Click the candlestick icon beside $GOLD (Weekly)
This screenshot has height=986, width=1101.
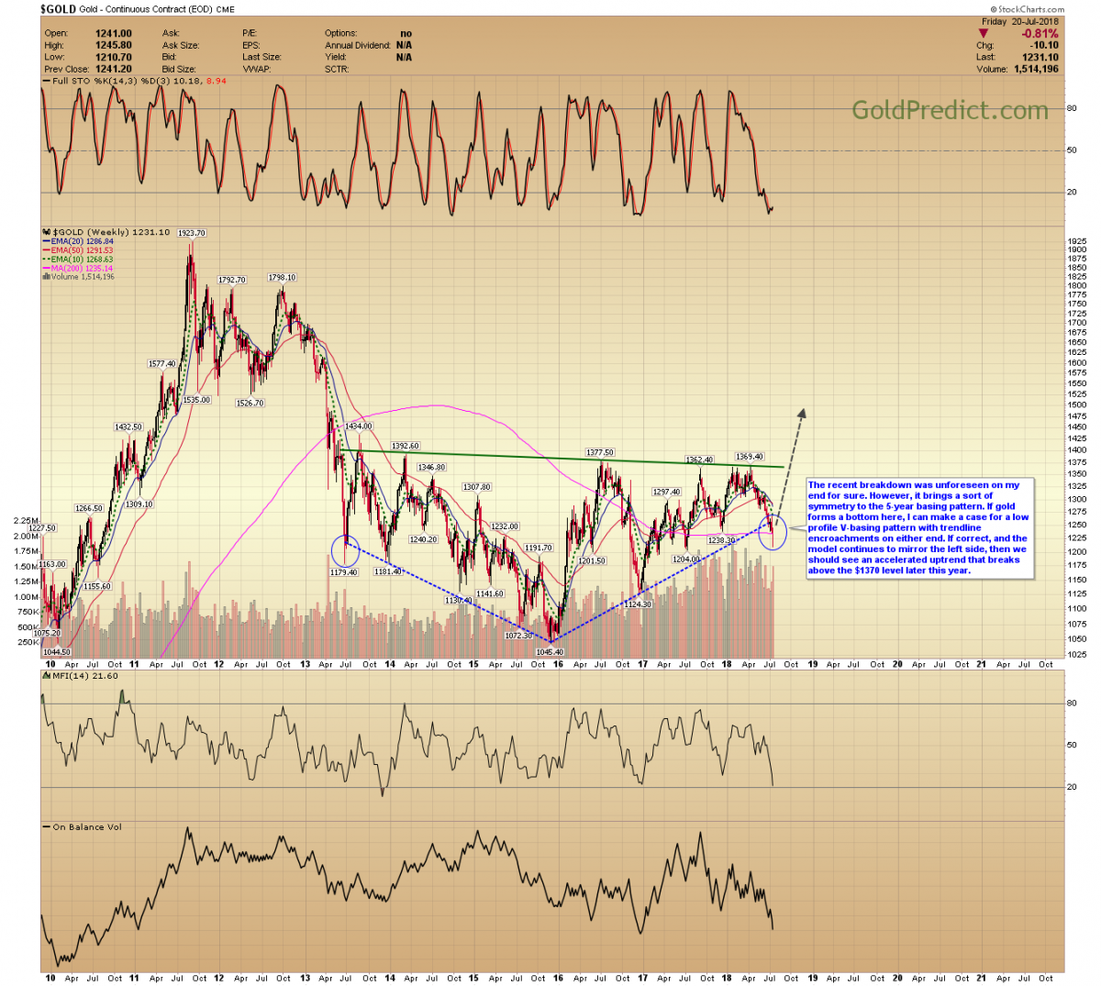(47, 232)
